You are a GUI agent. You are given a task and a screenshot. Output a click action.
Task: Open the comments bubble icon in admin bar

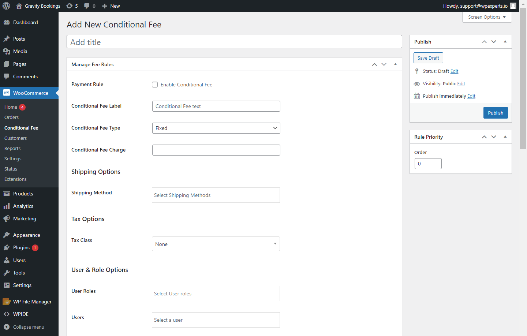click(87, 6)
